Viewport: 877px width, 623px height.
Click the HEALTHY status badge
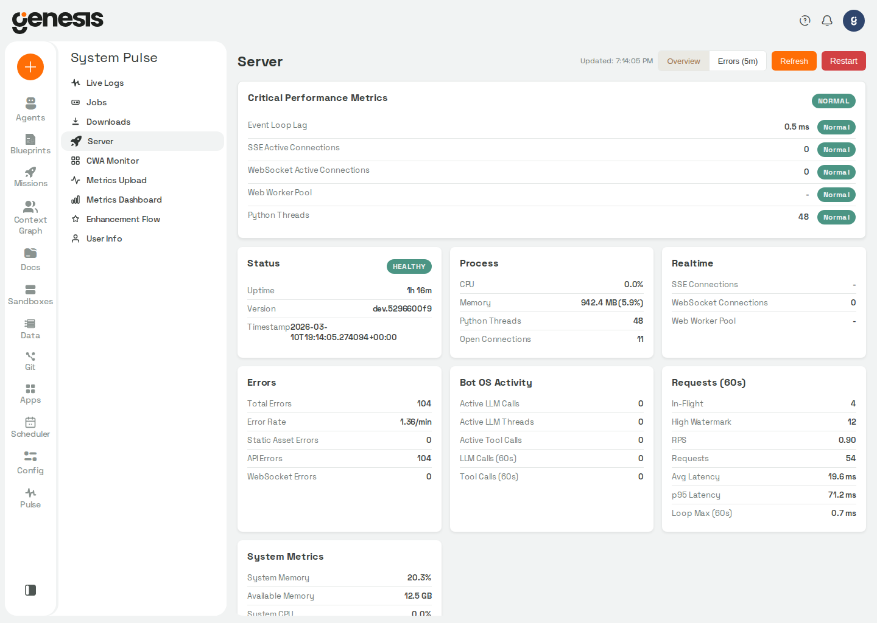[409, 266]
